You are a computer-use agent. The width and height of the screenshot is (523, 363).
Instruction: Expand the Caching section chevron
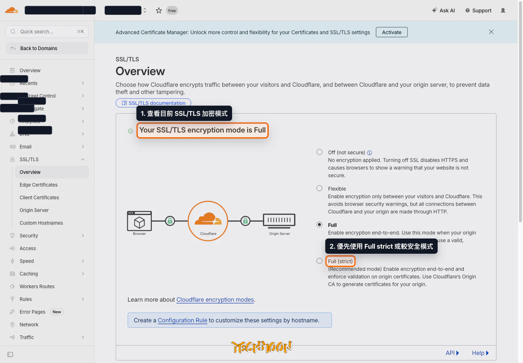click(83, 274)
